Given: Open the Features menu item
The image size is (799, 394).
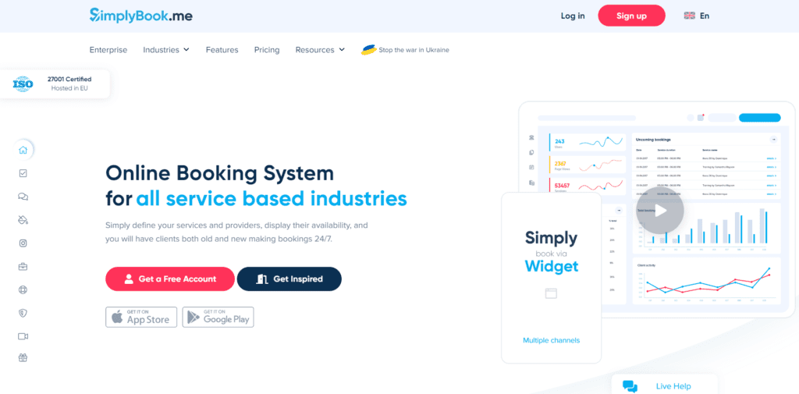Looking at the screenshot, I should (222, 50).
